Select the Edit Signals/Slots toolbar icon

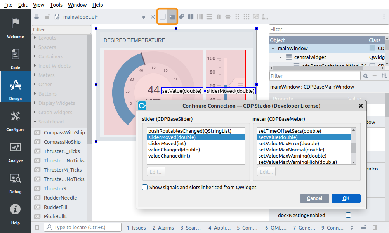pos(172,17)
